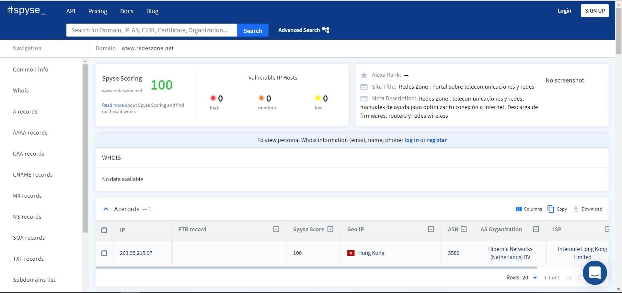
Task: Focus the domain search input field
Action: tap(151, 30)
